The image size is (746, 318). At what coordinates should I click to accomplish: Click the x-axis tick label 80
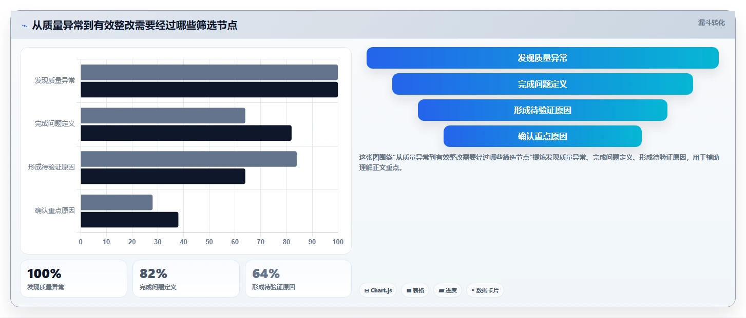(x=286, y=242)
